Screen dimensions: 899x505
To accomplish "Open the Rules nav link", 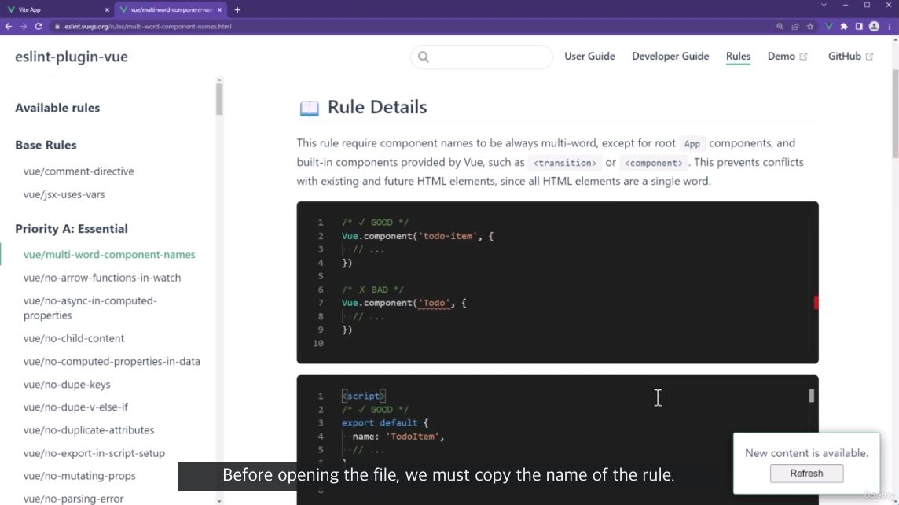I will pyautogui.click(x=738, y=56).
